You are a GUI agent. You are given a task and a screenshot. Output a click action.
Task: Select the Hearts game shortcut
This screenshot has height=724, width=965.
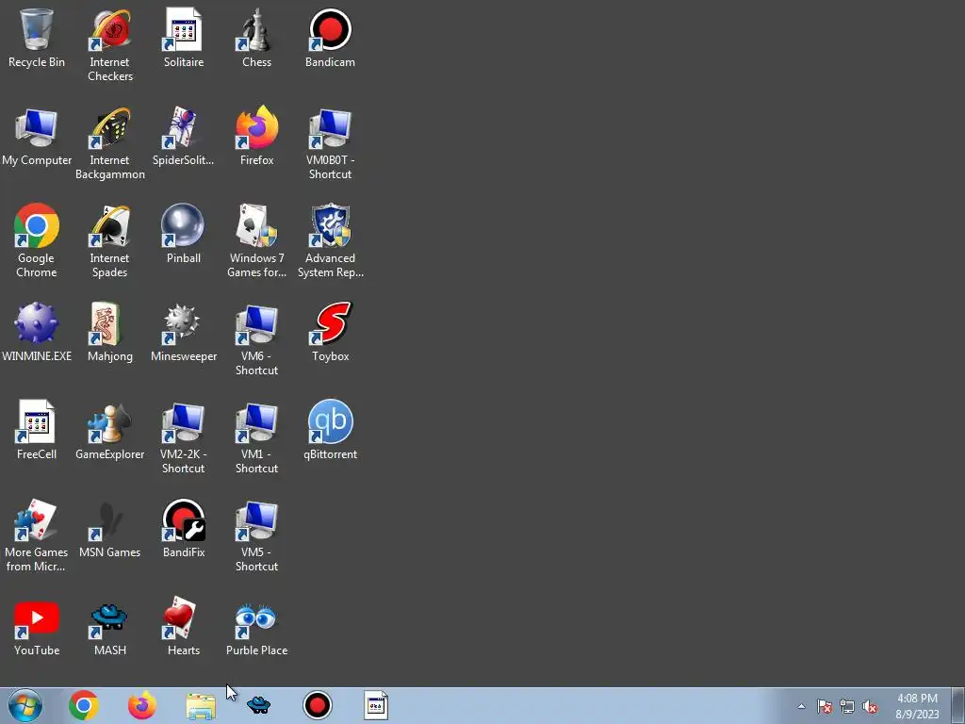click(184, 627)
